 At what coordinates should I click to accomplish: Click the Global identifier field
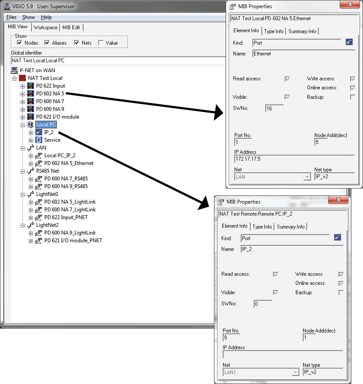click(118, 61)
